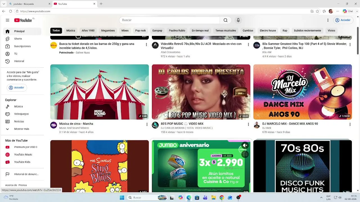Viewport: 360px width, 202px height.
Task: Unmute the Jumbo aniversario ad
Action: tap(245, 145)
